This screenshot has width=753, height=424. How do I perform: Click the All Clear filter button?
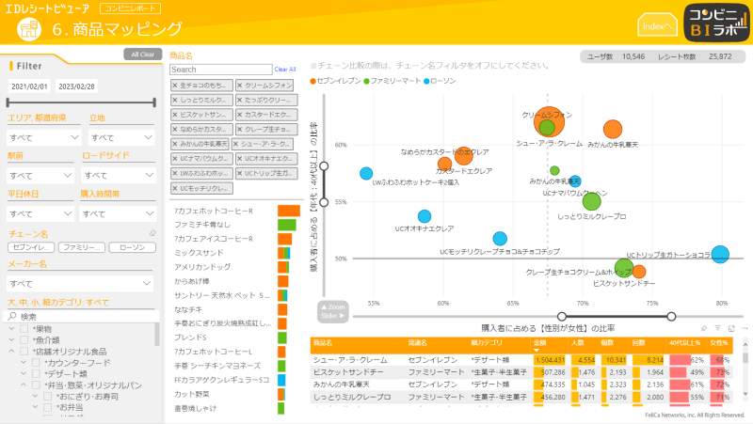click(143, 55)
